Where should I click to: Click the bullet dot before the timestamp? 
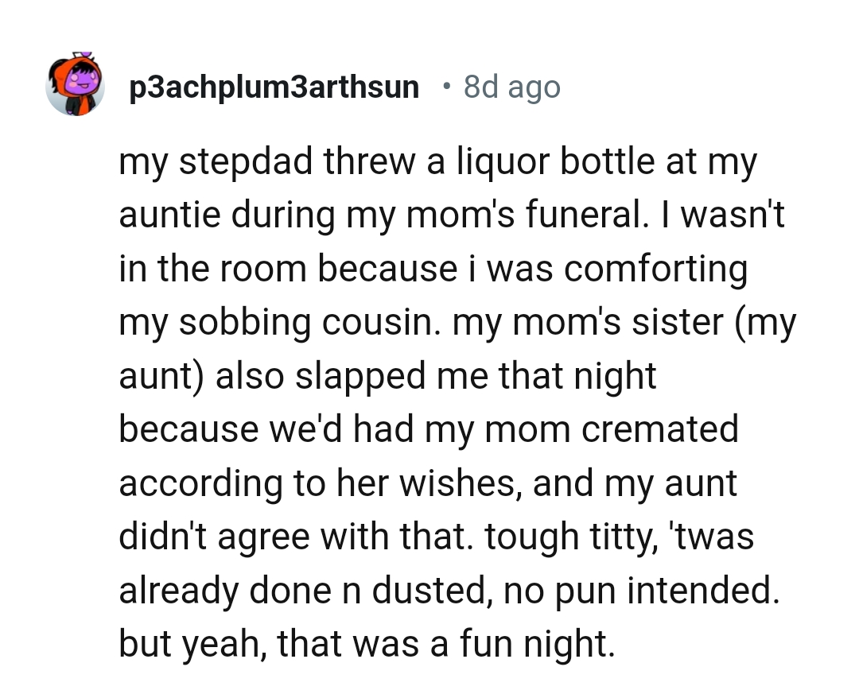(x=446, y=87)
